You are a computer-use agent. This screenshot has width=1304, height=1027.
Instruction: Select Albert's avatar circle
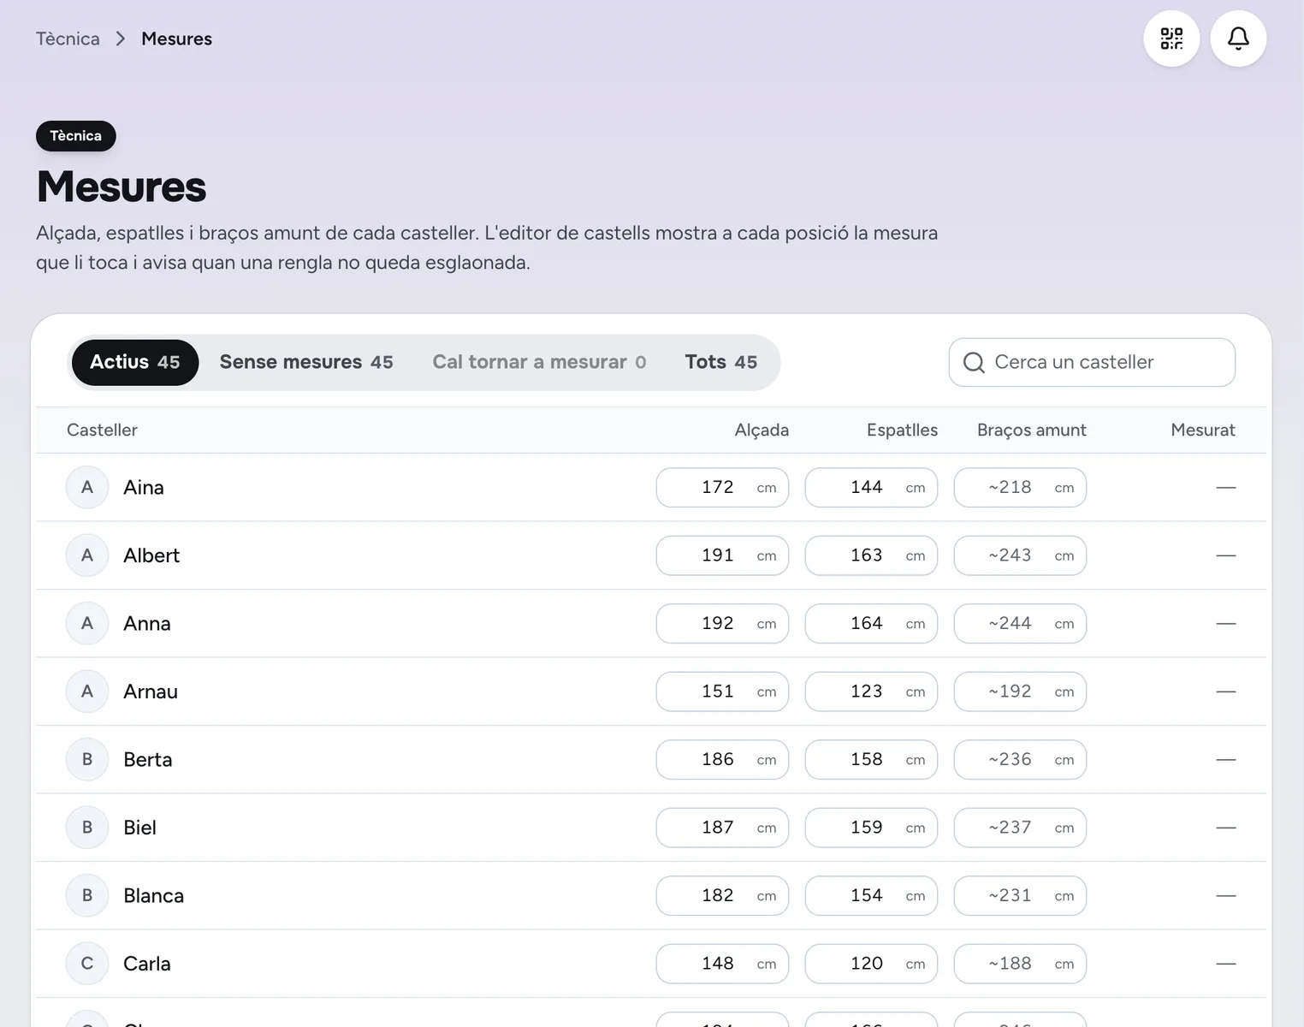(x=87, y=555)
